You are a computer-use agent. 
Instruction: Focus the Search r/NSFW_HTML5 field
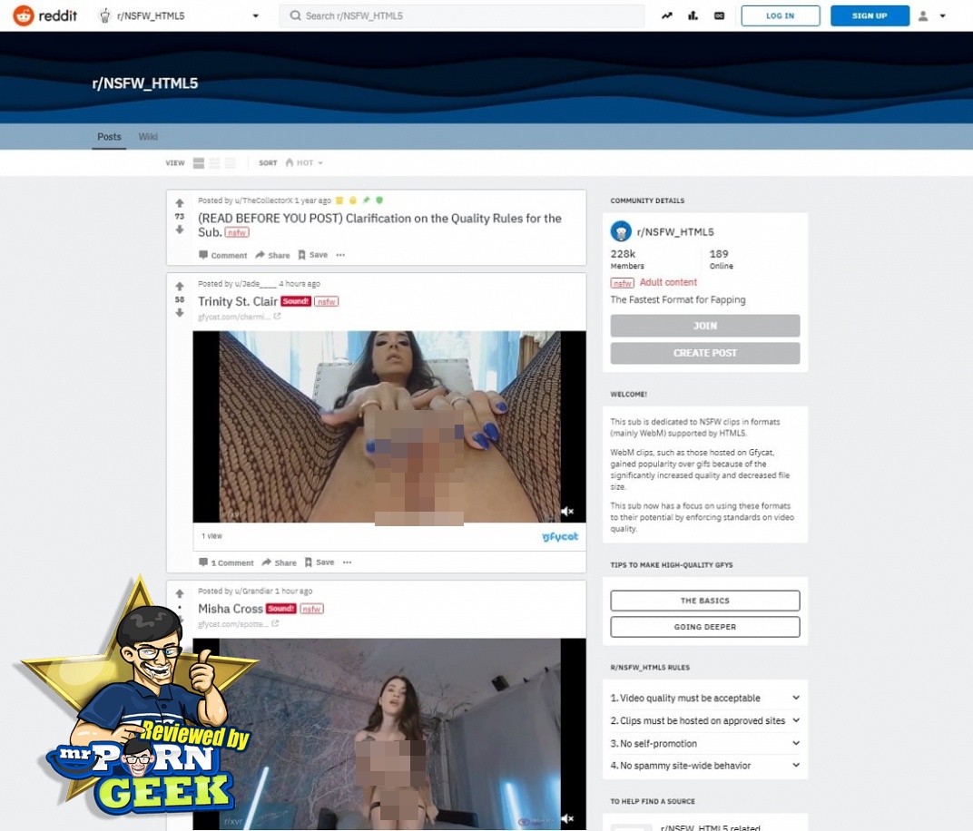(x=463, y=15)
